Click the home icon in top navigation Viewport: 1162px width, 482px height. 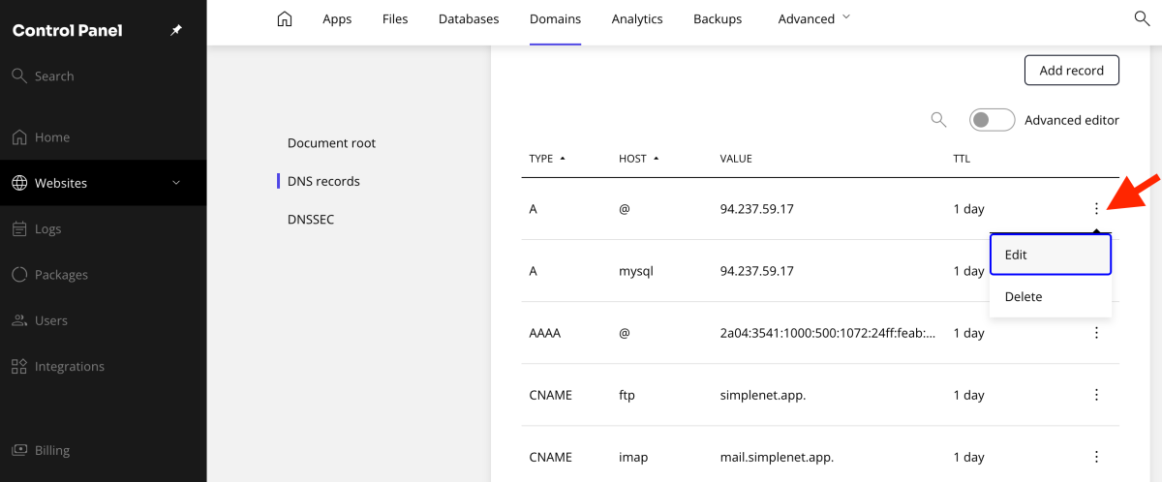(284, 19)
